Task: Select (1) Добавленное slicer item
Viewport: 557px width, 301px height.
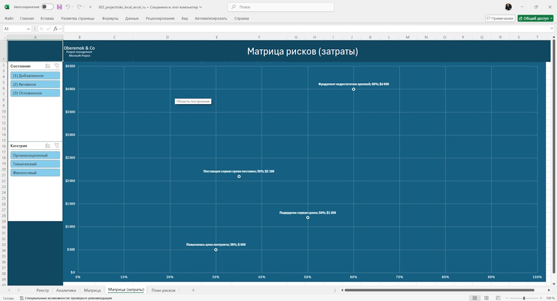Action: pos(35,76)
